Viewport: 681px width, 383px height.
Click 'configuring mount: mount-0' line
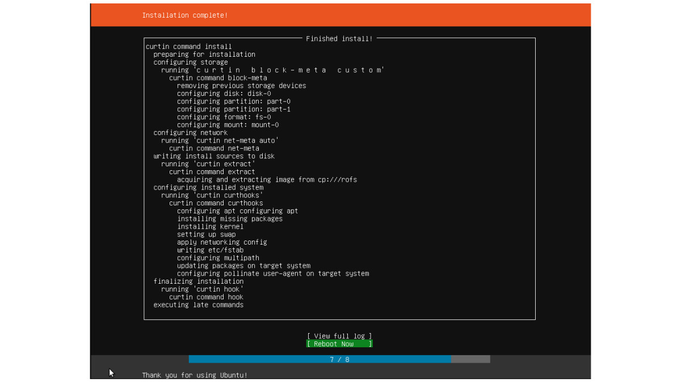click(228, 125)
